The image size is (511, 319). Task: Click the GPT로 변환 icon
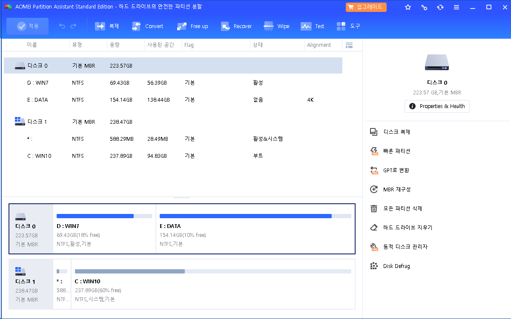tap(374, 170)
